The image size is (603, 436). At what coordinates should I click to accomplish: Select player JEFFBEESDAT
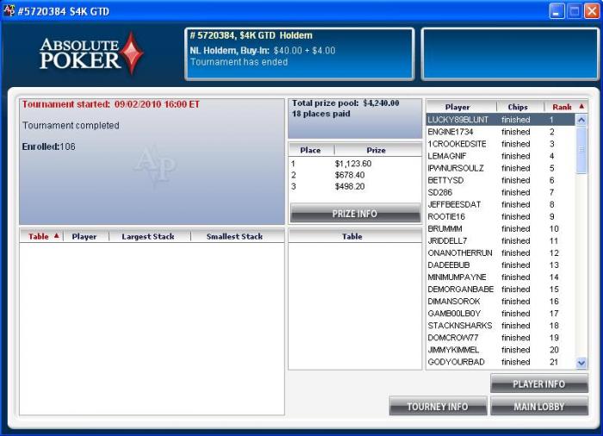pos(500,204)
